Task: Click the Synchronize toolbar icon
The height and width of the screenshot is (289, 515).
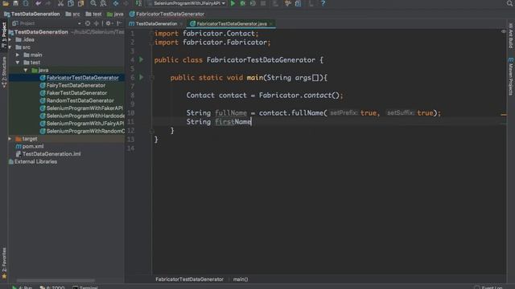Action: [x=26, y=3]
